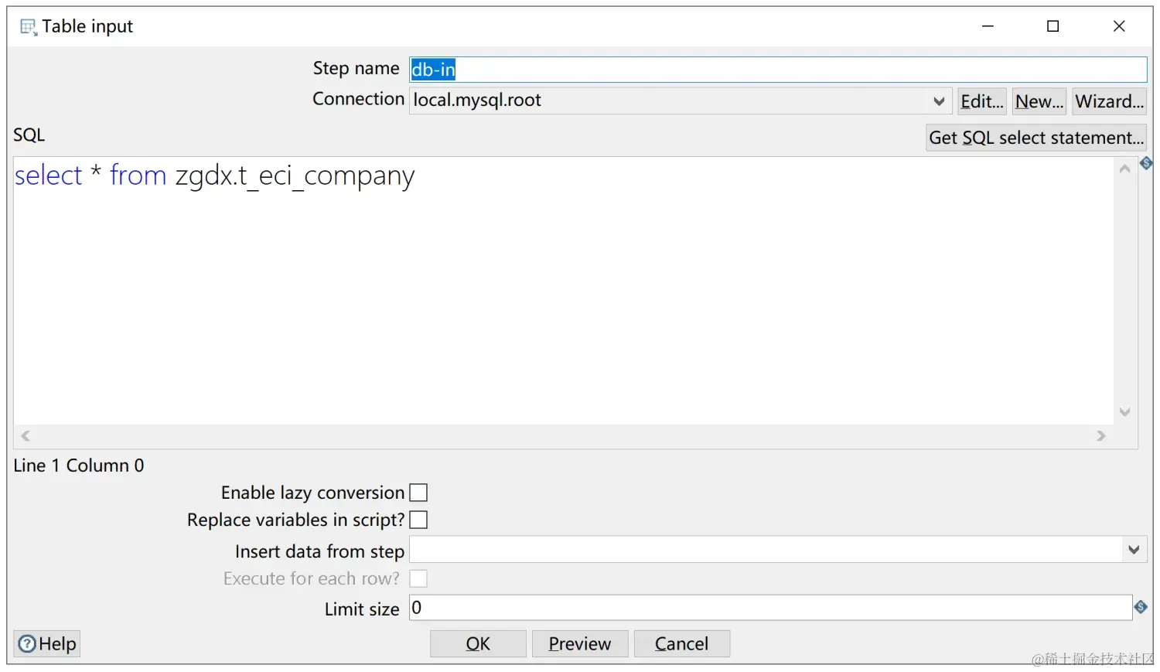Click the SQL editor scroll up arrow
The image size is (1160, 672).
coord(1125,169)
